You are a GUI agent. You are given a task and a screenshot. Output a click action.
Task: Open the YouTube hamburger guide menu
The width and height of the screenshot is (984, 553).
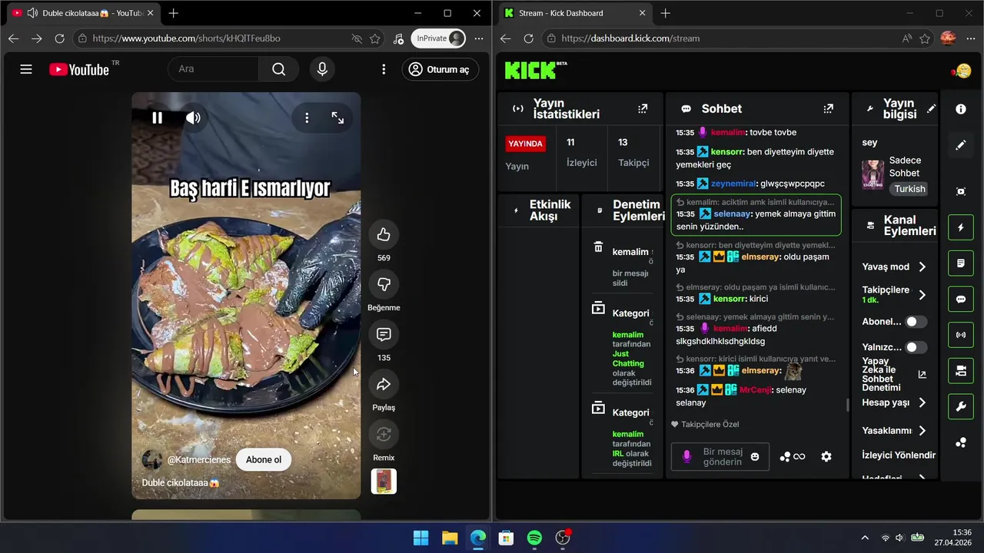coord(26,69)
